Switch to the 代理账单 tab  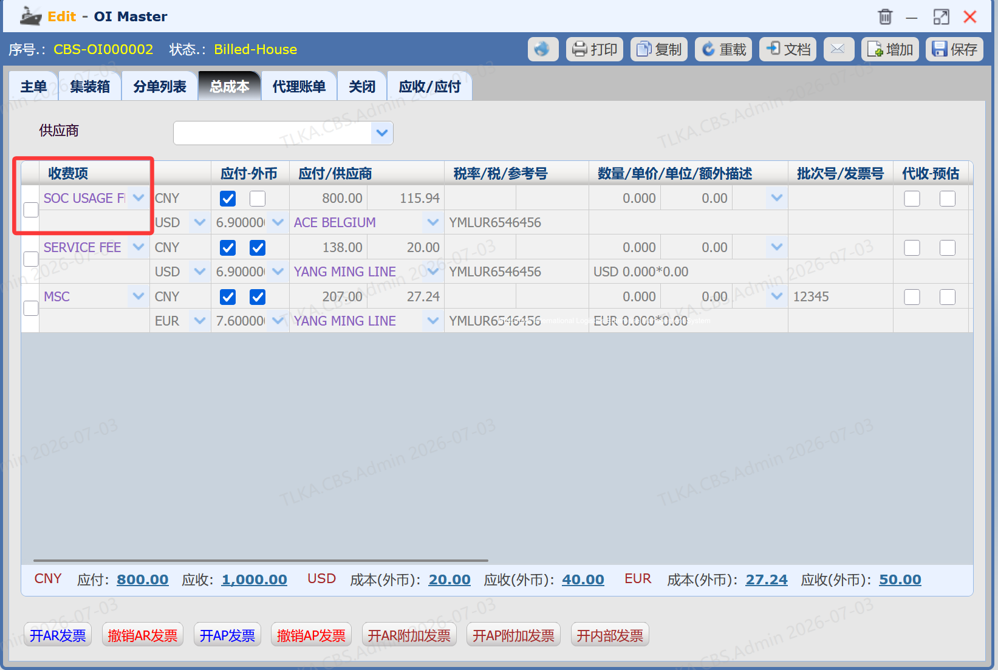point(299,86)
